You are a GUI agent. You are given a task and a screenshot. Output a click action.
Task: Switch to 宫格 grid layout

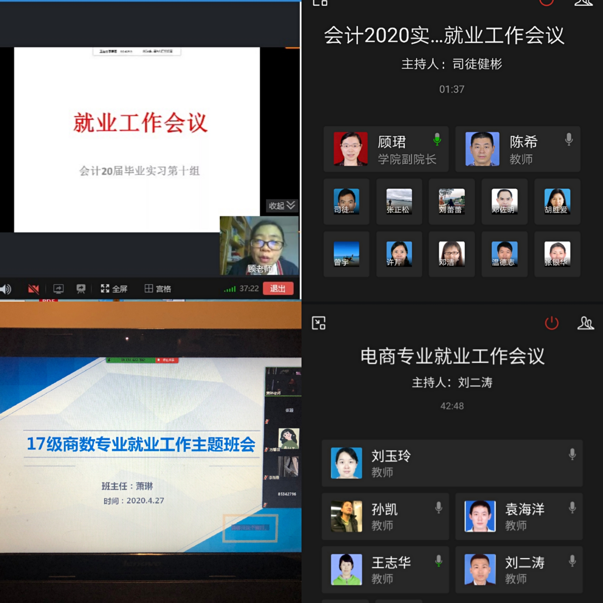point(158,289)
